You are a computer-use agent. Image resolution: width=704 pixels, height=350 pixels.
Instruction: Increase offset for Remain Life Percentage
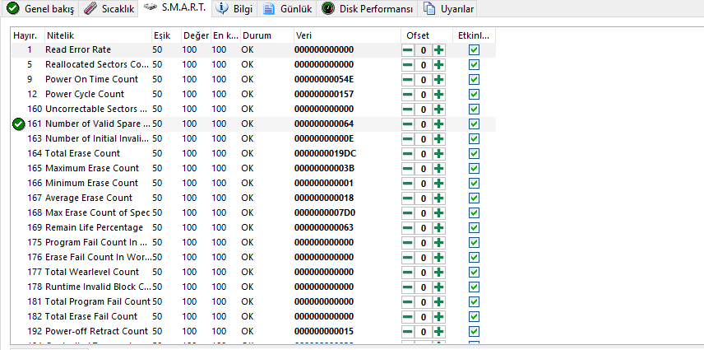pos(439,228)
